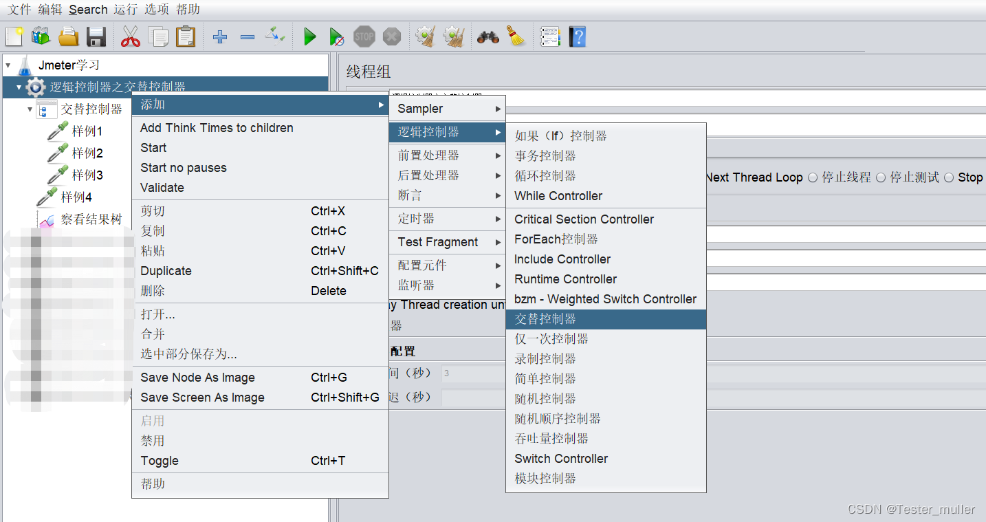The image size is (986, 522).
Task: Click the seconds input field showing 3
Action: 474,373
